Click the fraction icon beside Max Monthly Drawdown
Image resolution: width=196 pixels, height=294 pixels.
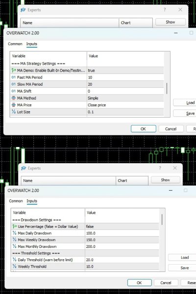click(x=14, y=246)
